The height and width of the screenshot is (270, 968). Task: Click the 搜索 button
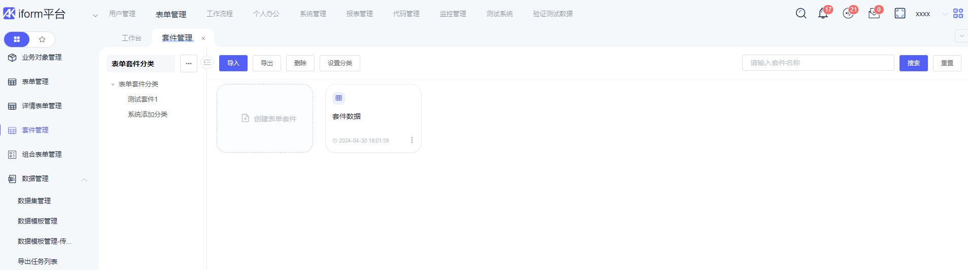(913, 63)
